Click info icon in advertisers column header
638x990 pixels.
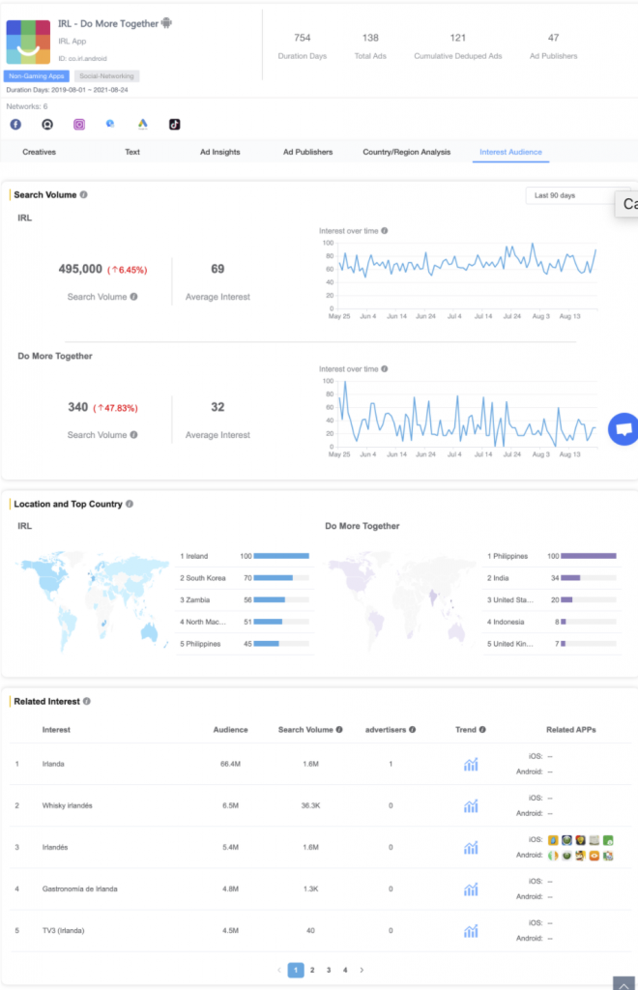click(x=412, y=730)
